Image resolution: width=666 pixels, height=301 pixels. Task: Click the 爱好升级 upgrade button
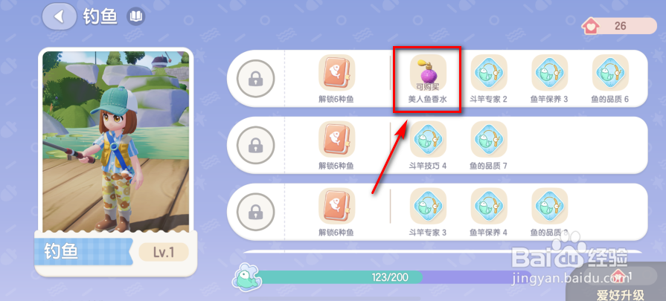coord(620,294)
